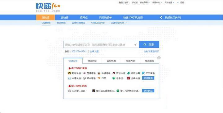Click the 更多网点 button
223x113 pixels.
[148, 91]
